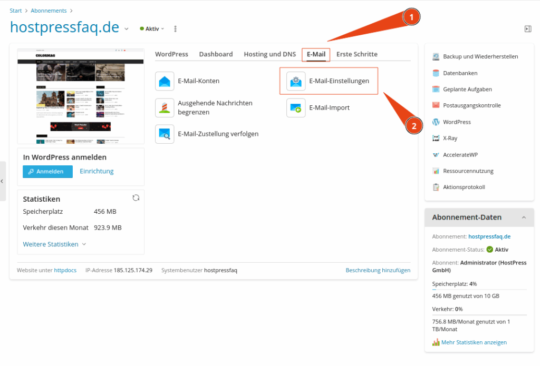Screen dimensions: 540x366
Task: Open Aktionsprotokoll label
Action: (x=464, y=187)
